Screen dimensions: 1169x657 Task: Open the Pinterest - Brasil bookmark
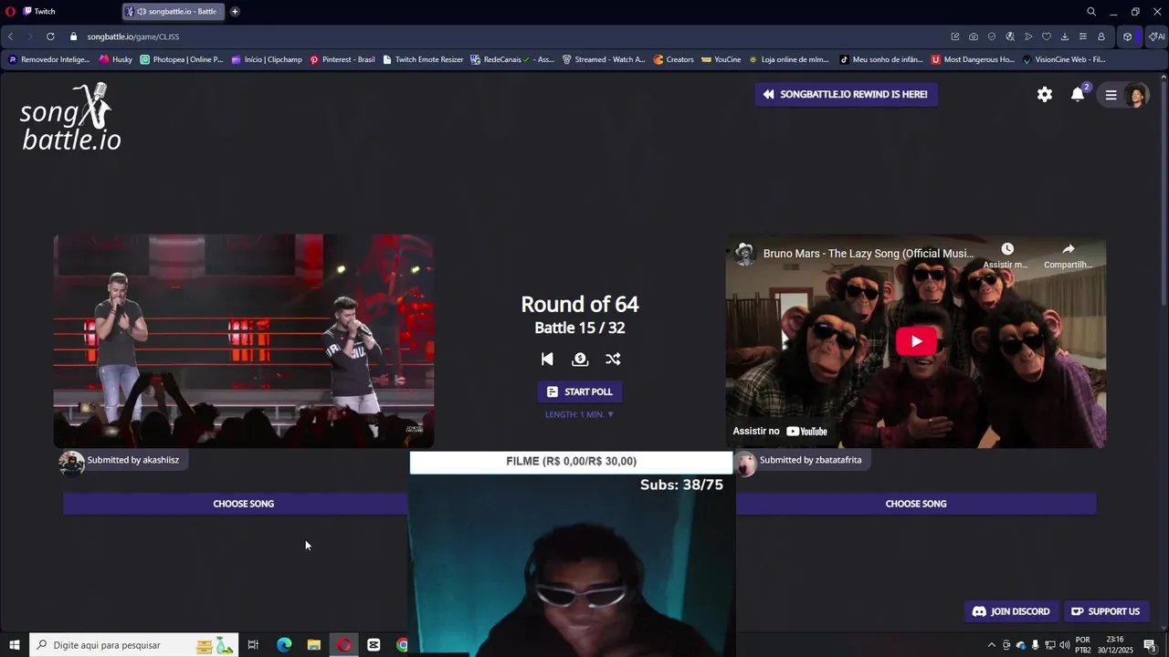pos(342,59)
